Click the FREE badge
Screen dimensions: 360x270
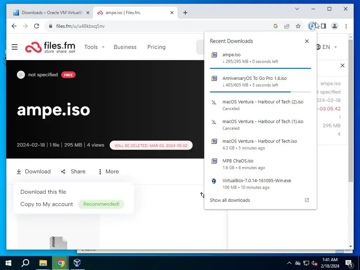click(68, 75)
